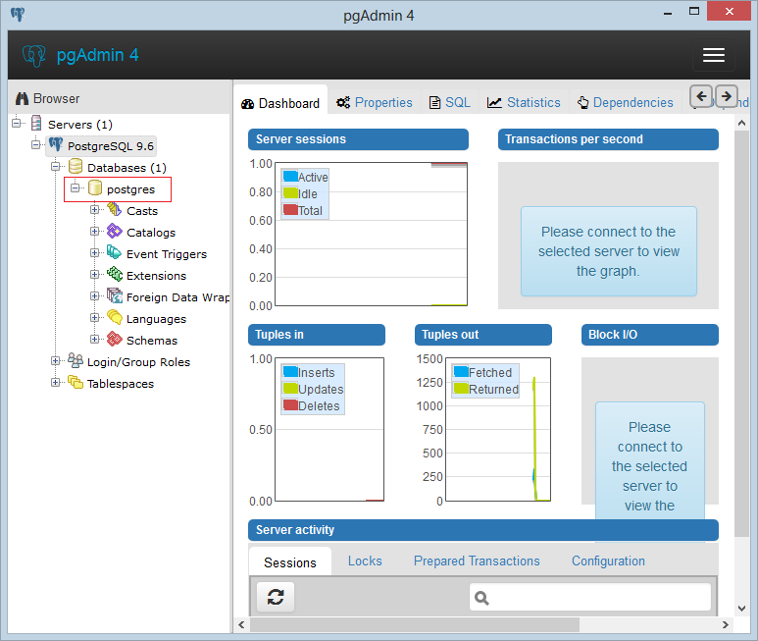The height and width of the screenshot is (641, 758).
Task: Open the Statistics tab
Action: [524, 102]
